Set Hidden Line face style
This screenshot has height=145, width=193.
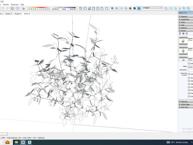[126, 8]
